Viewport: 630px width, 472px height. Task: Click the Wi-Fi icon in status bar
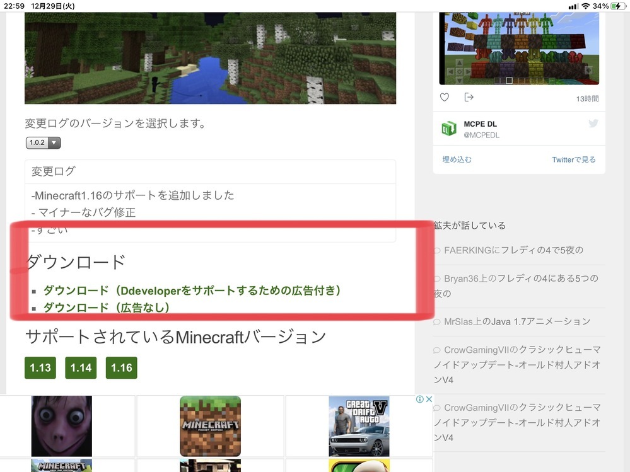click(585, 6)
